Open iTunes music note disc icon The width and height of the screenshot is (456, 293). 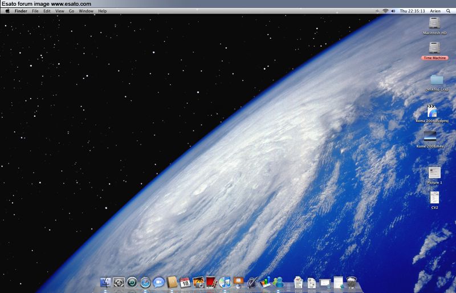point(225,282)
